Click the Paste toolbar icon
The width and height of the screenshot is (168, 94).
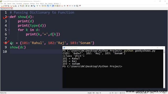[x=23, y=6]
